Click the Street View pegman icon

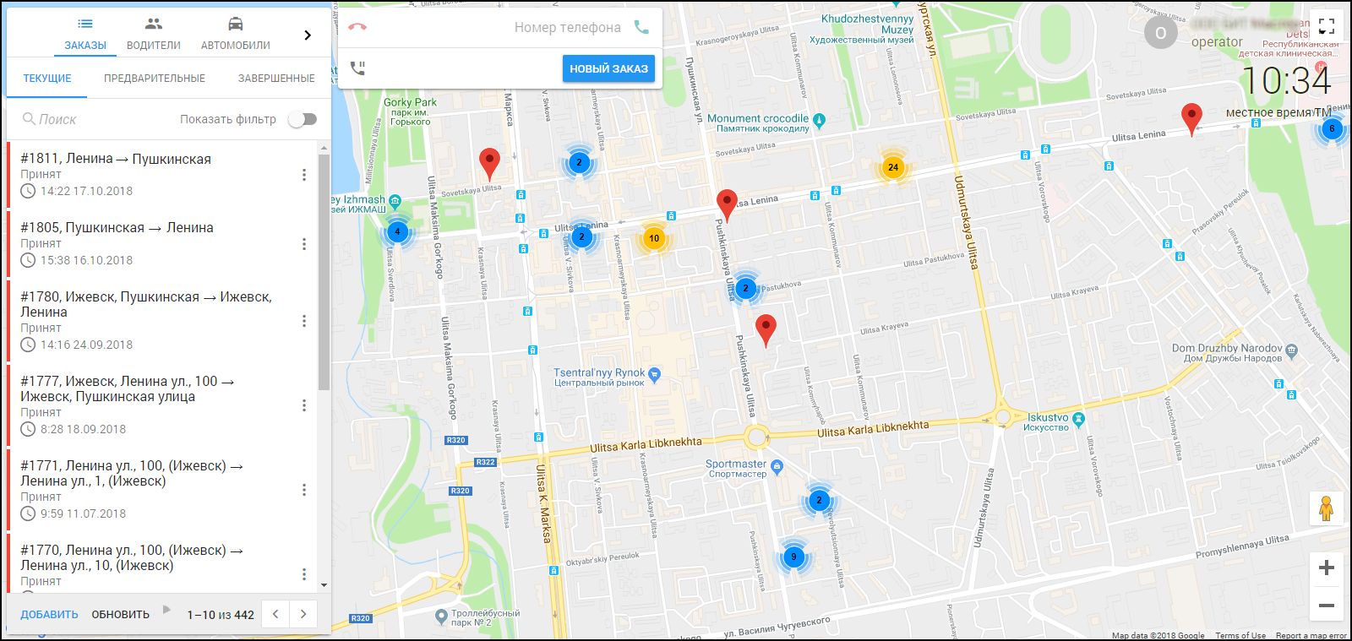click(x=1326, y=508)
